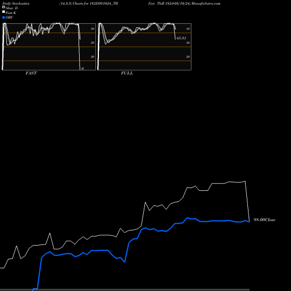Click the 80 axis label in FULL chart
Screen dimensions: 291x291
click(x=188, y=29)
